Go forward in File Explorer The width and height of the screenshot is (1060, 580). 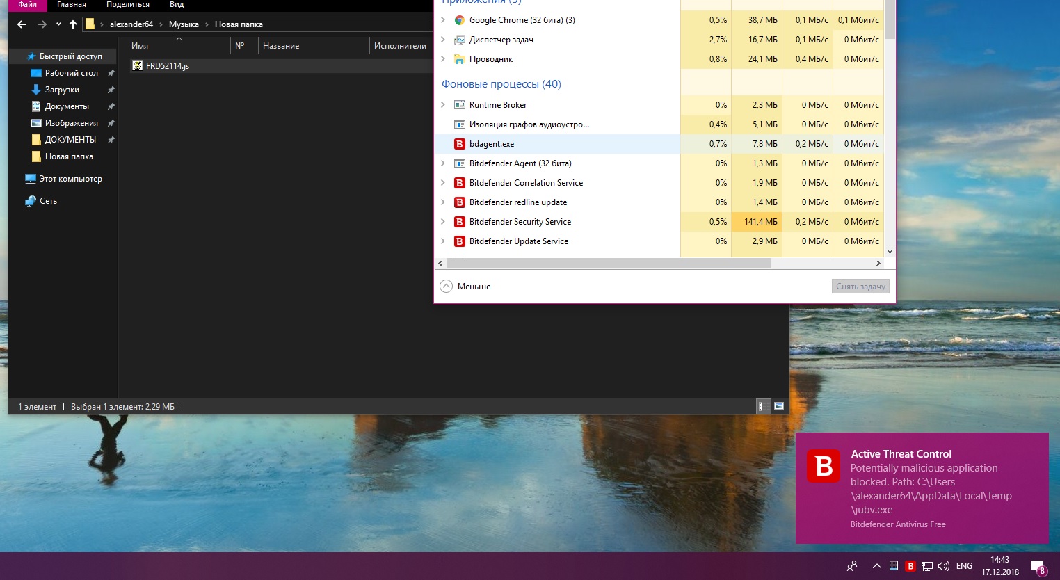[42, 24]
